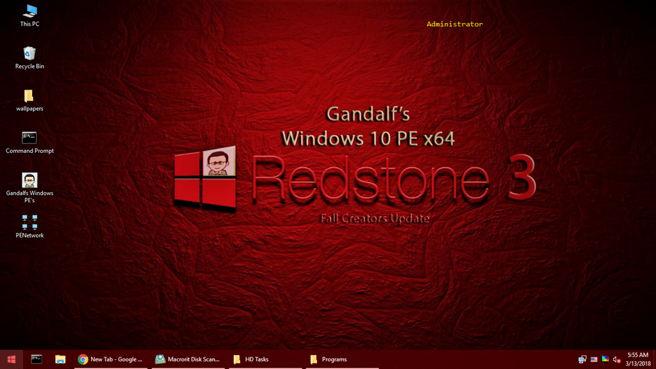Open the taskbar clock showing 5:55 AM

(637, 355)
